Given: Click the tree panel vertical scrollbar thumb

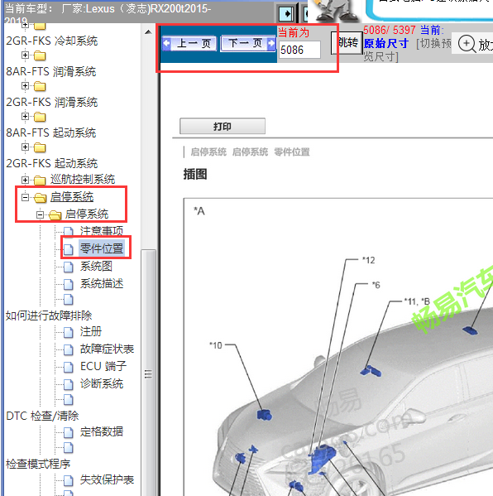Looking at the screenshot, I should pyautogui.click(x=148, y=373).
